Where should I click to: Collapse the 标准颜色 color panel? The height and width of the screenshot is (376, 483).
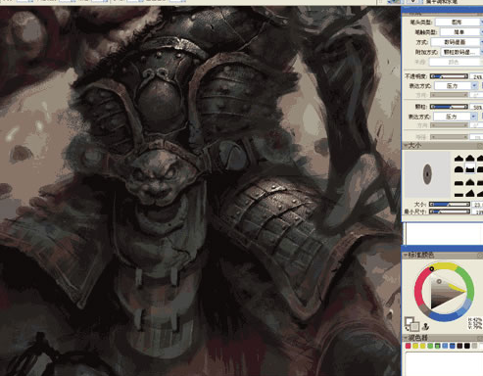tap(406, 255)
